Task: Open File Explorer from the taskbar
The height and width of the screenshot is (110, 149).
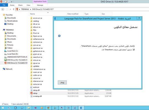Action: [x=29, y=108]
